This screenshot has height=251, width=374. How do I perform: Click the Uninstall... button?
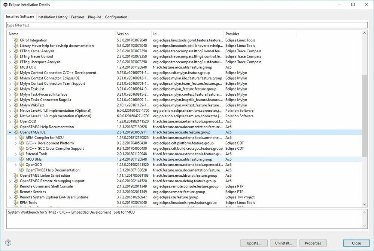pos(283,243)
